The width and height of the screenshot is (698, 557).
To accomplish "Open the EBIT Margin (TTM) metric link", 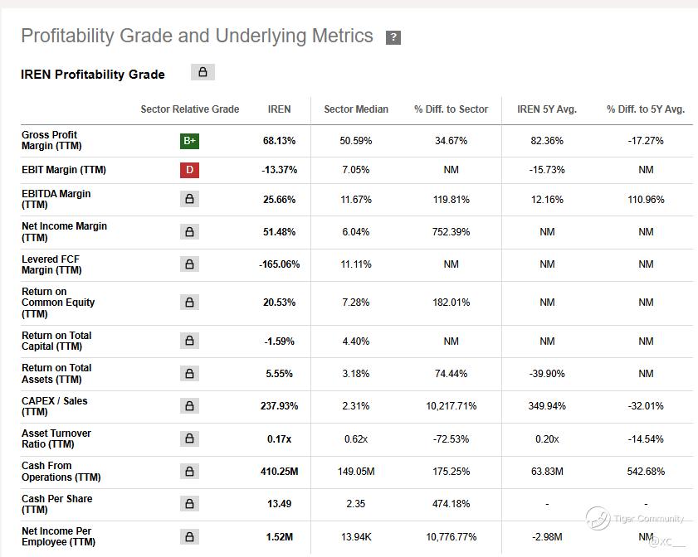I will pyautogui.click(x=64, y=170).
